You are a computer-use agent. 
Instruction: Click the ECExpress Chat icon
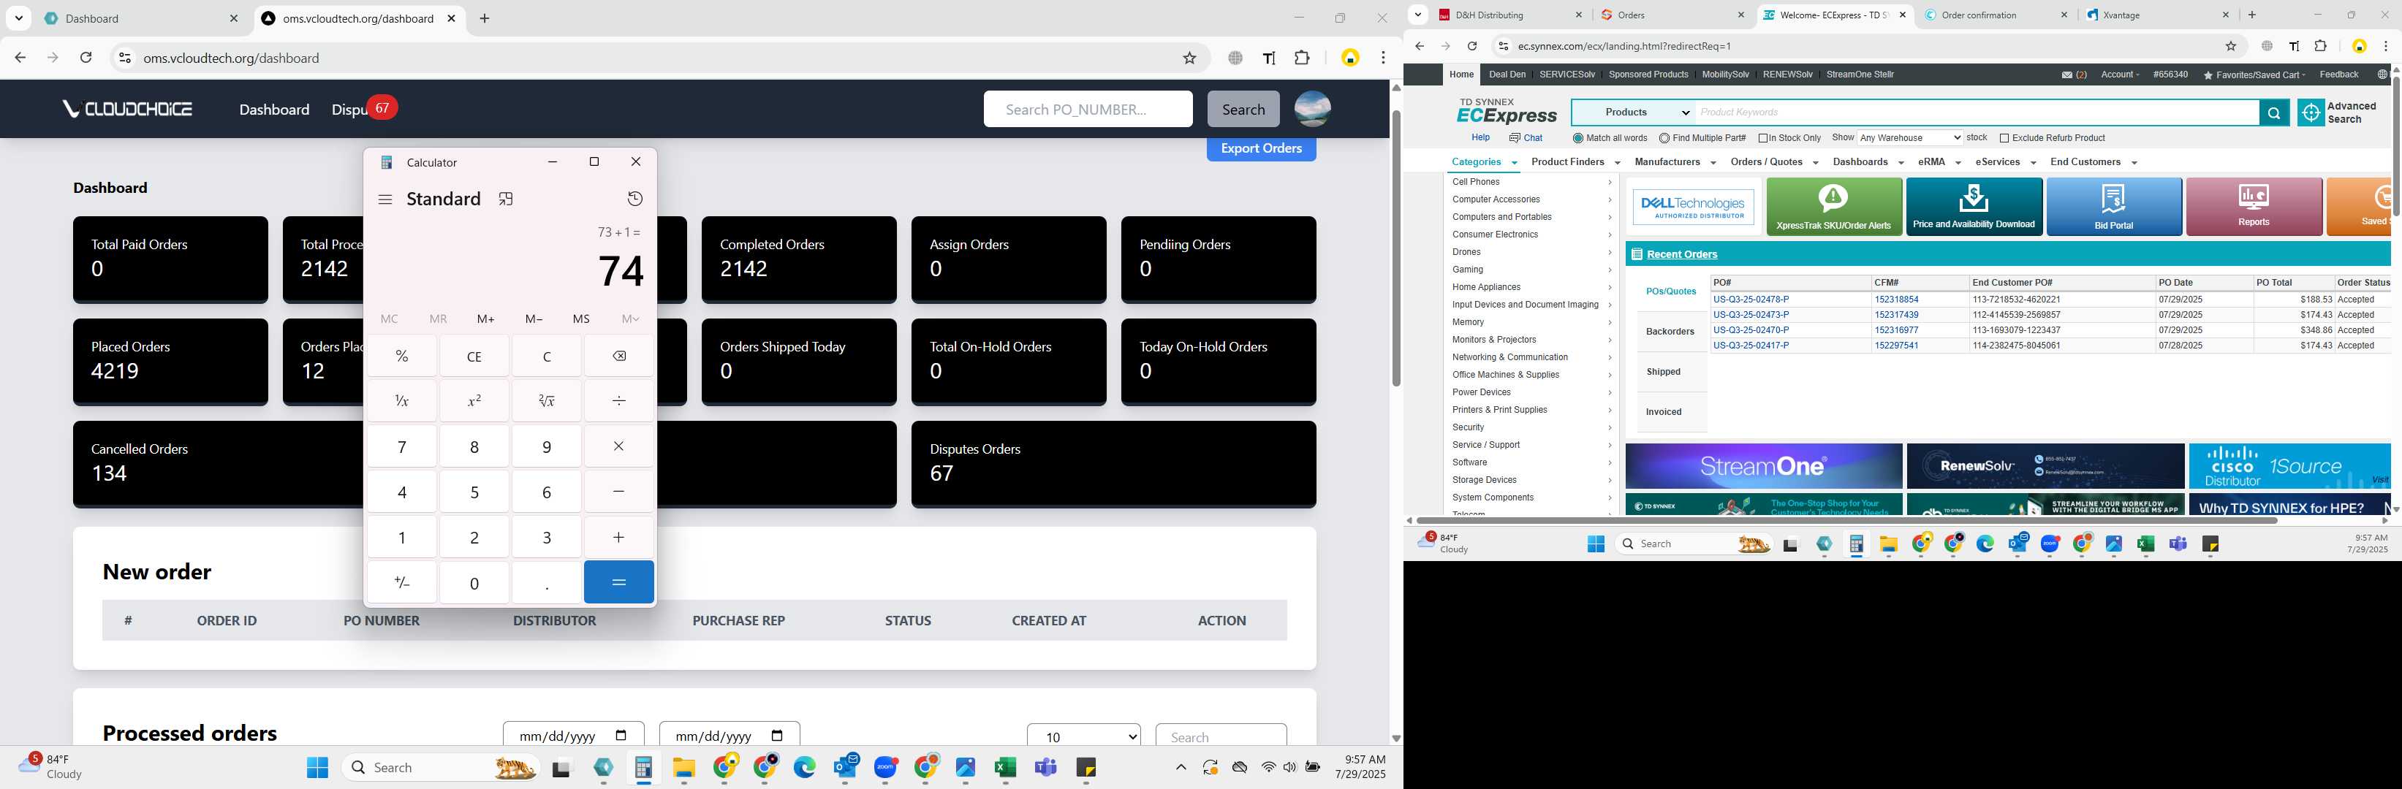(x=1515, y=138)
